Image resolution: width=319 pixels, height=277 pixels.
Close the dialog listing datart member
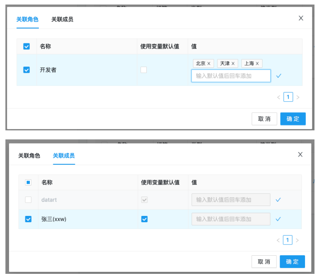coord(300,154)
